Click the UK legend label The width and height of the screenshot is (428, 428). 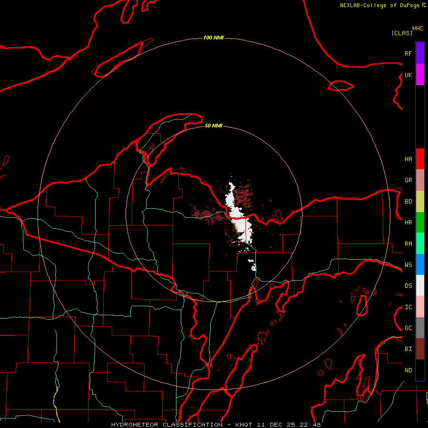(x=408, y=75)
